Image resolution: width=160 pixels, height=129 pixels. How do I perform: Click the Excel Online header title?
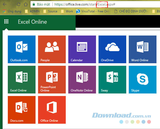pyautogui.click(x=32, y=22)
